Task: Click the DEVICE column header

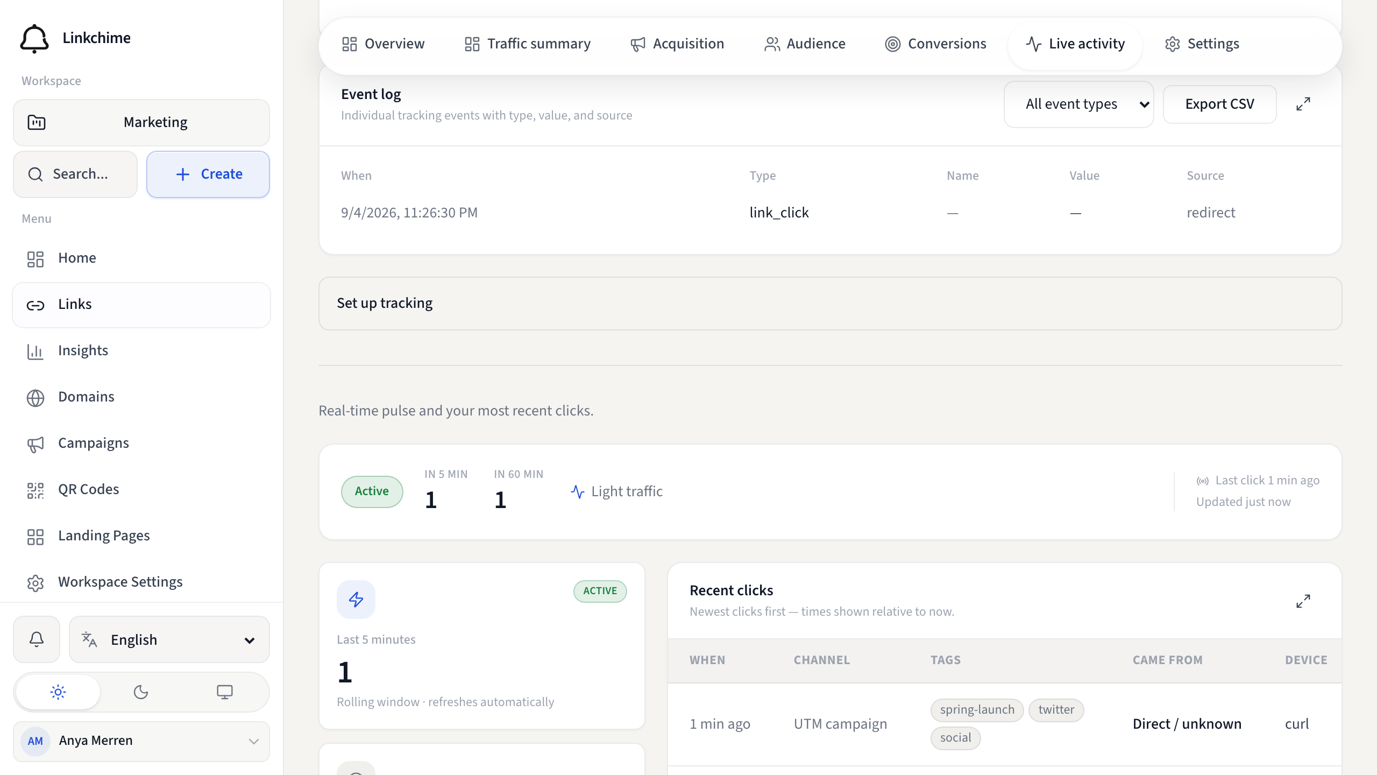Action: click(1306, 660)
